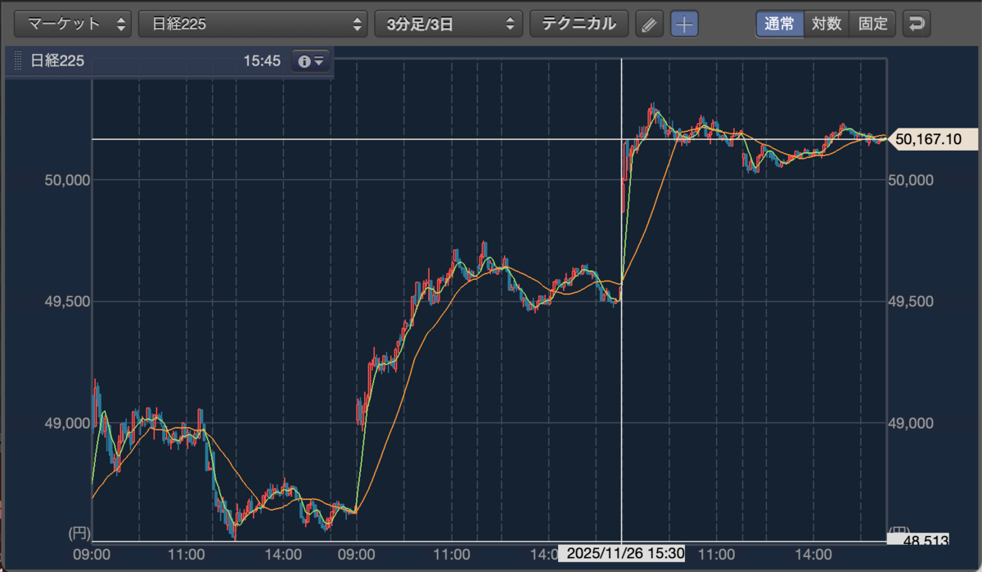The width and height of the screenshot is (982, 572).
Task: Toggle the crosshair cursor icon
Action: tap(684, 25)
